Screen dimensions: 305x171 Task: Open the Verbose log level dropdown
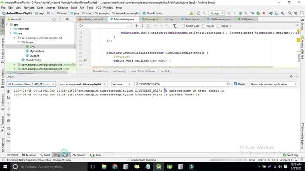click(121, 84)
